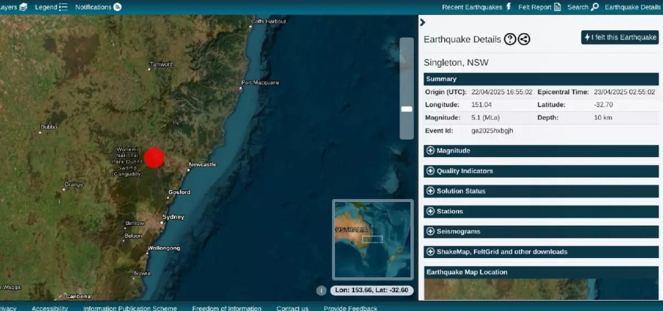The width and height of the screenshot is (663, 311).
Task: Expand the Seismograms section
Action: (x=431, y=231)
